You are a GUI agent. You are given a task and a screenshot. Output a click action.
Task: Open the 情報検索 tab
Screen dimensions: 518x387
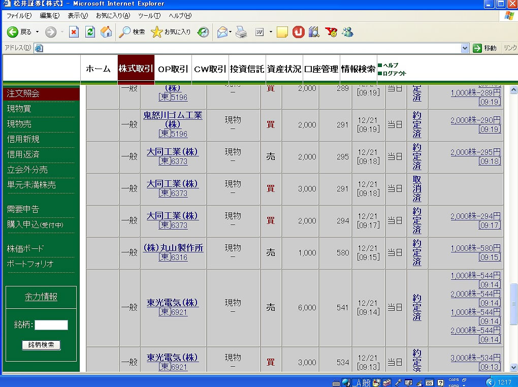point(358,69)
